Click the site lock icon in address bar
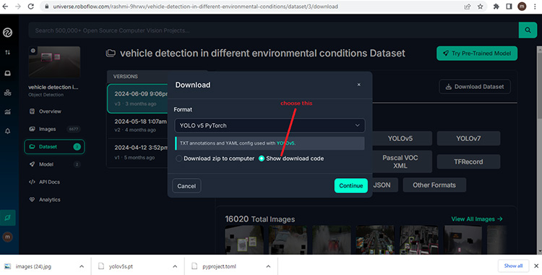 [47, 7]
